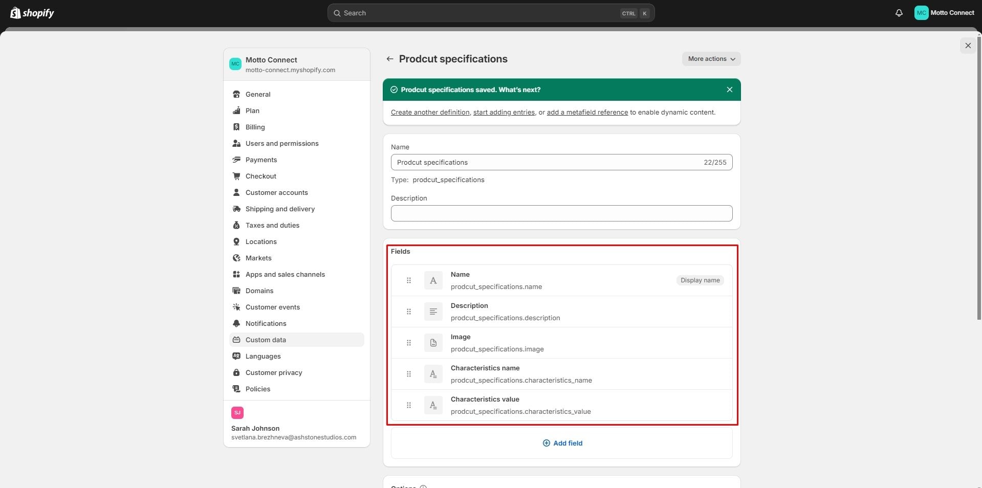Follow the 'start adding entries' link
The height and width of the screenshot is (488, 982).
pyautogui.click(x=504, y=112)
